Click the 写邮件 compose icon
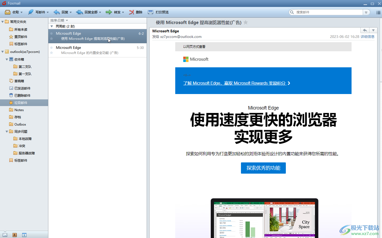Viewport: 382px width, 238px height. coord(31,12)
